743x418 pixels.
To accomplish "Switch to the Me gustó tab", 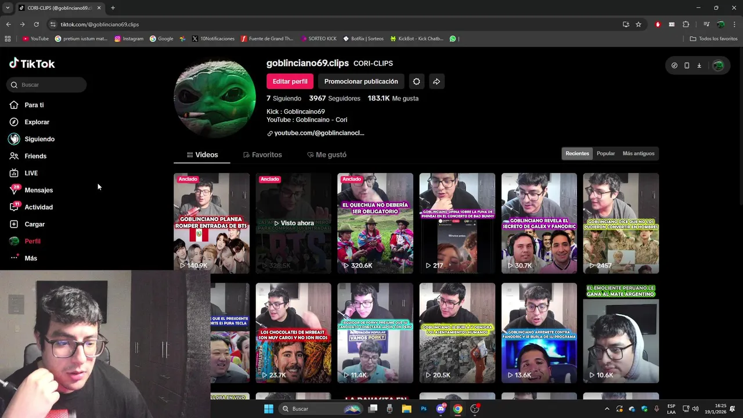I will tap(326, 155).
